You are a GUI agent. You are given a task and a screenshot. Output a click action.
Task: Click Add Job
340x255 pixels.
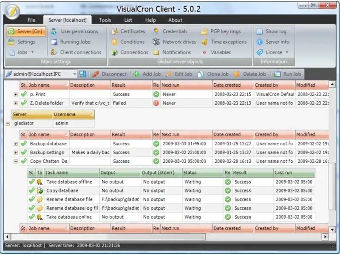point(147,74)
